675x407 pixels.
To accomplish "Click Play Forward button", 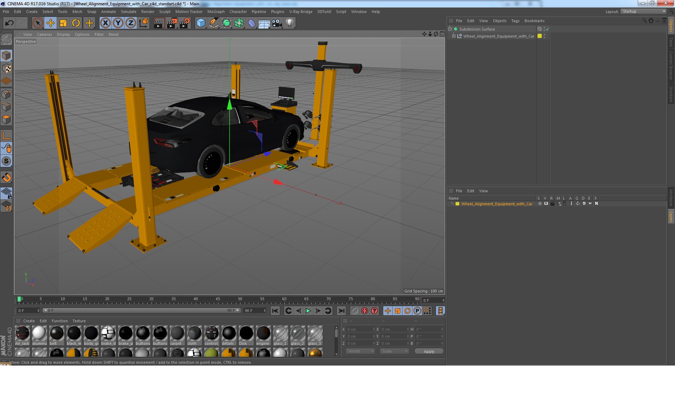I will [x=308, y=311].
